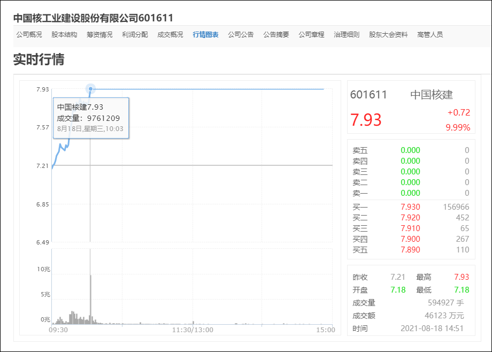492x352 pixels.
Task: Click 买二 bid price 7.920
Action: click(410, 218)
